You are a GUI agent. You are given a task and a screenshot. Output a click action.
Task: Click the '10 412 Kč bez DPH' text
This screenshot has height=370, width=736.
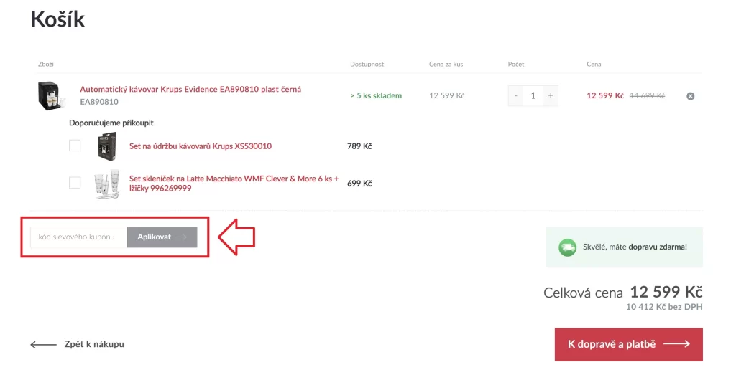[x=664, y=307]
